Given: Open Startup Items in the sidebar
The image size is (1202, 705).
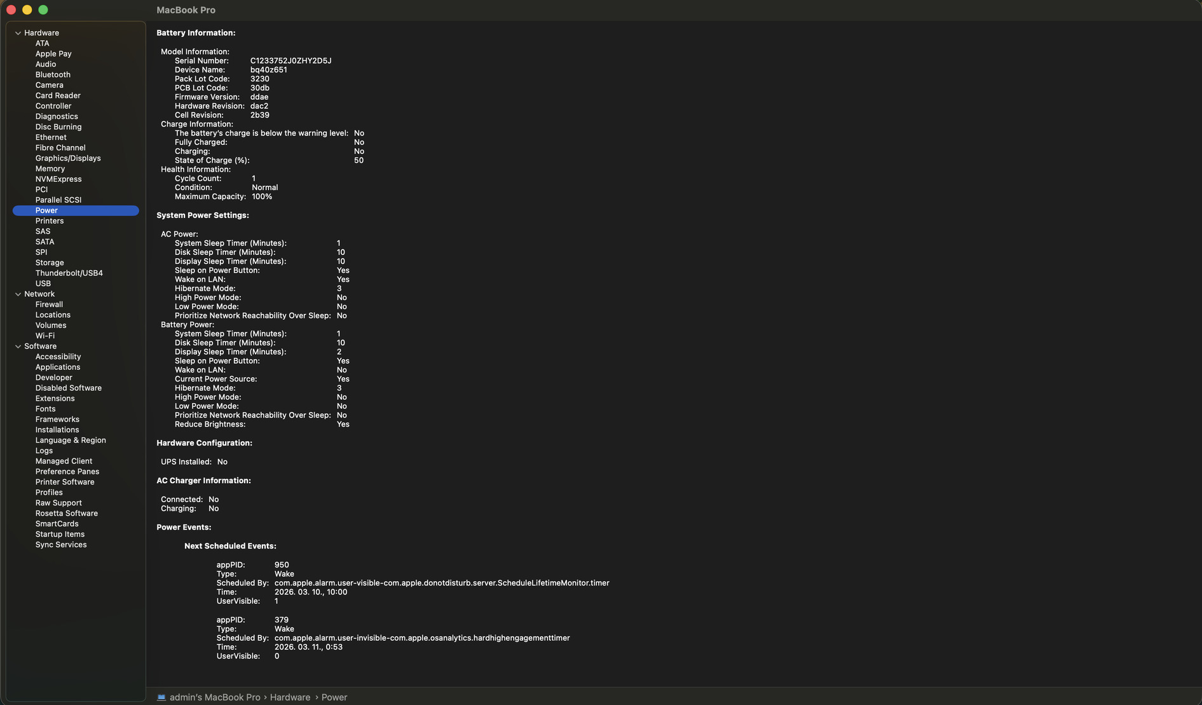Looking at the screenshot, I should tap(60, 535).
